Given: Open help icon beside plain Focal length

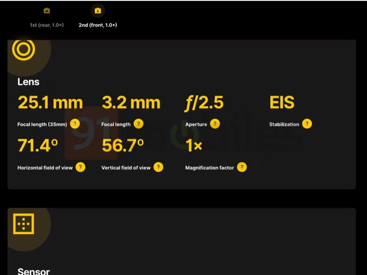Looking at the screenshot, I should [139, 124].
